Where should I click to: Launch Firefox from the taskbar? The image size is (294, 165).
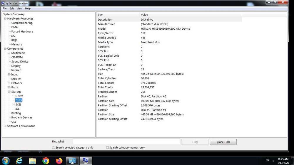[x=59, y=161]
